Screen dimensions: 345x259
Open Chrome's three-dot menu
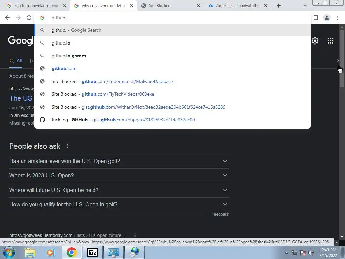(x=338, y=18)
